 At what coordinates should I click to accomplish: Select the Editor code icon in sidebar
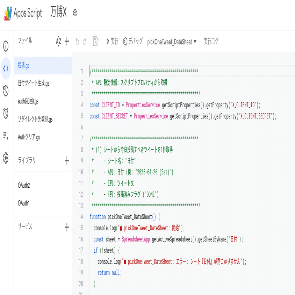[6, 69]
